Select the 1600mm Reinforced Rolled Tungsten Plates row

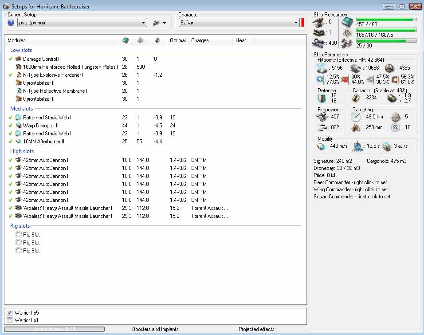point(70,67)
